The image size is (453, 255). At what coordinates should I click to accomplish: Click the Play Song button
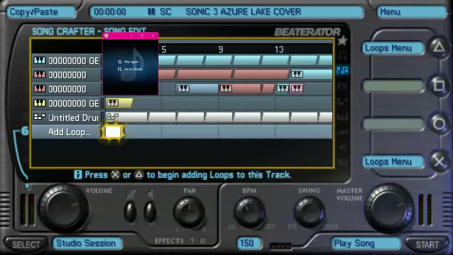pos(366,243)
